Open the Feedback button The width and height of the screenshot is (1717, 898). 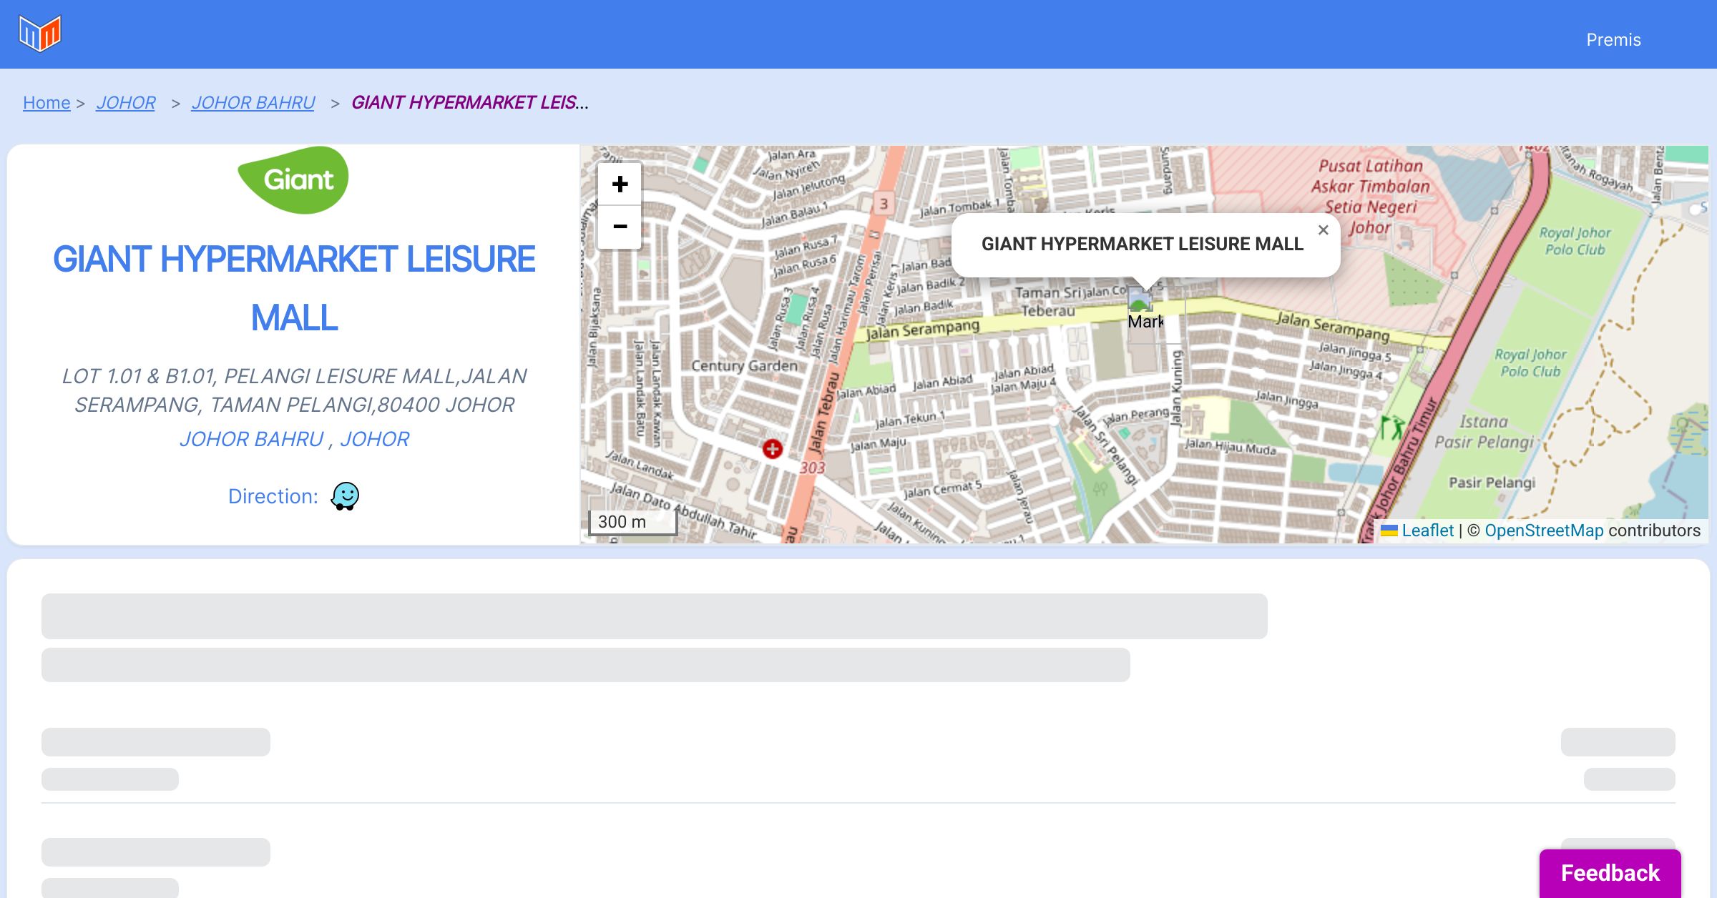tap(1610, 873)
